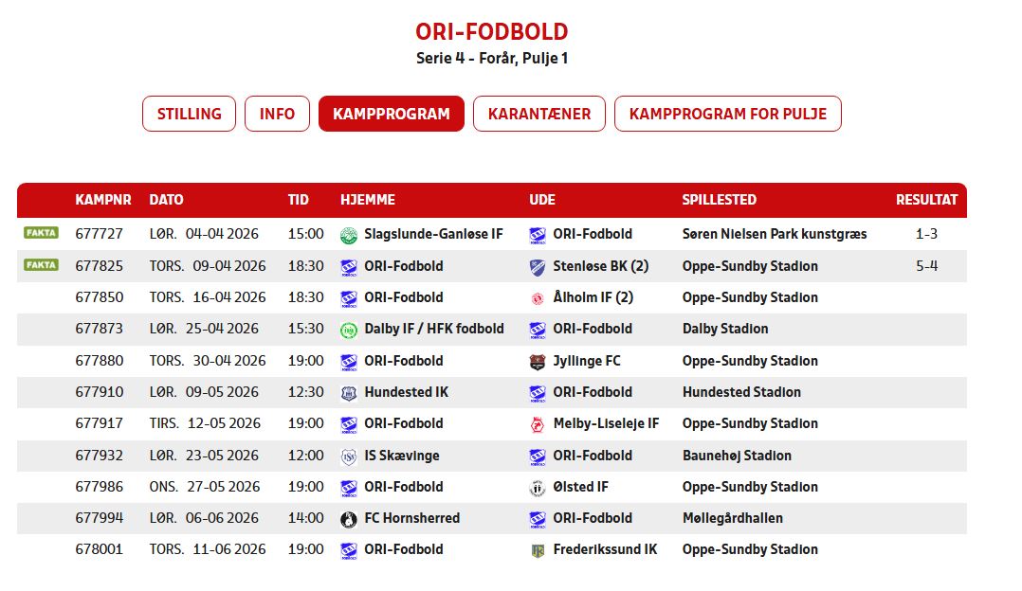Click the Jyllinge FC club logo
The width and height of the screenshot is (1022, 591).
pos(538,362)
